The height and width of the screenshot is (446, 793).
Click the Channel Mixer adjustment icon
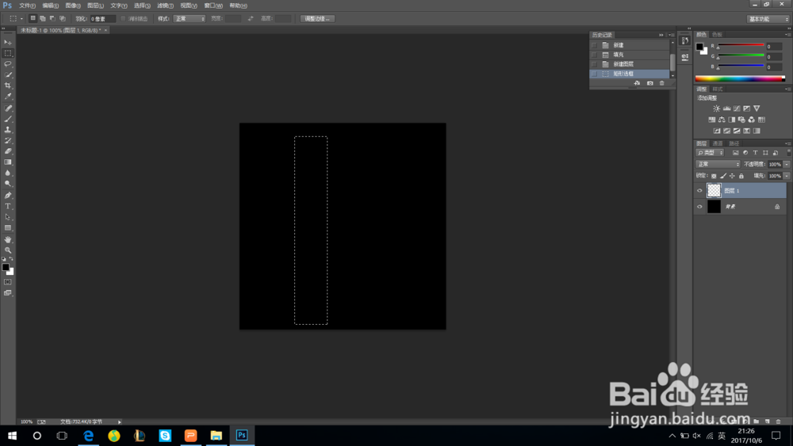[752, 120]
